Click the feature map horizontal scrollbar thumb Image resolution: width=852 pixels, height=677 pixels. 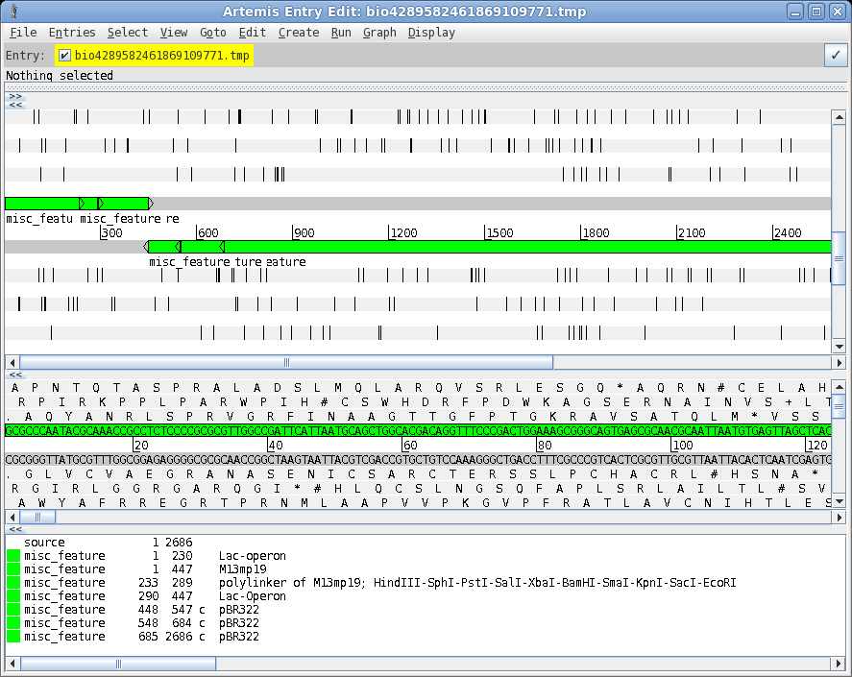click(x=286, y=363)
